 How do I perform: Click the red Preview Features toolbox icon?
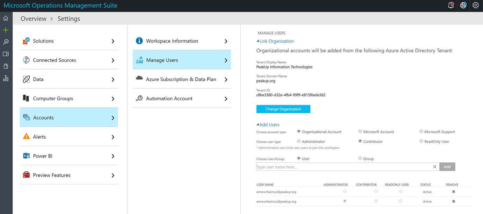[x=26, y=175]
